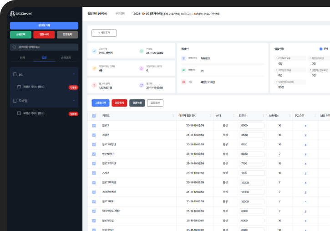Collapse the 모바일 group in sidebar
This screenshot has height=231, width=330.
tap(73, 101)
